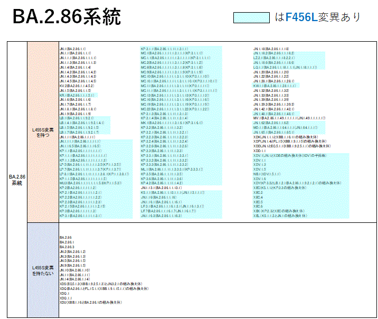Click the KW.1.1 lineage entry
Image resolution: width=378 pixels, height=319 pixels.
click(273, 86)
